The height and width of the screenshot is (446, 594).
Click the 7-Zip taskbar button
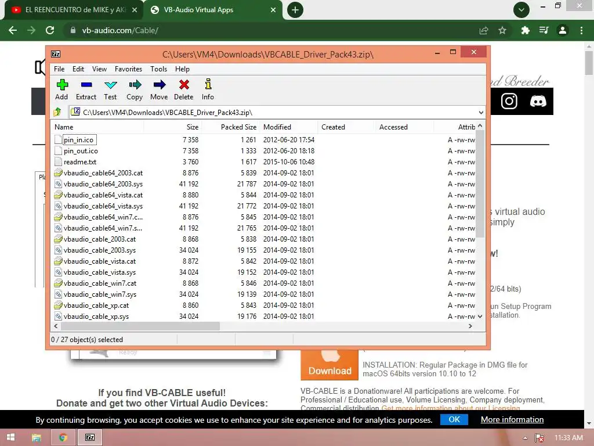click(x=90, y=437)
